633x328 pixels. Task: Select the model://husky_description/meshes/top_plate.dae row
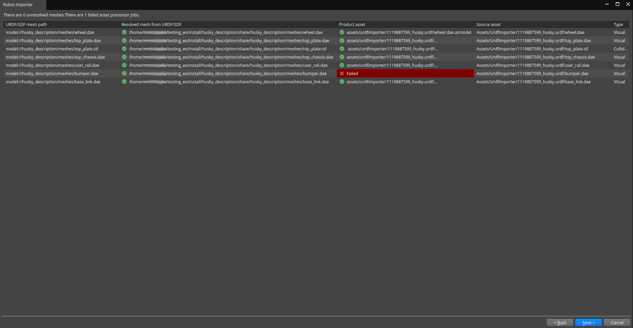53,40
